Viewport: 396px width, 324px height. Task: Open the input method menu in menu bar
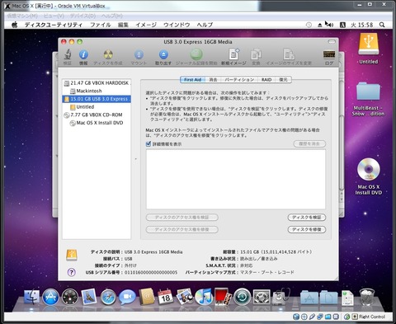[342, 25]
